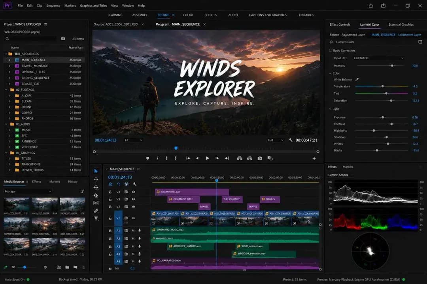The width and height of the screenshot is (427, 284).
Task: Mute audio track A2
Action: [x=133, y=239]
